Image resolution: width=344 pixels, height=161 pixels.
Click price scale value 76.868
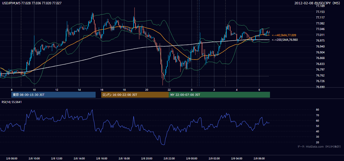pyautogui.click(x=320, y=58)
